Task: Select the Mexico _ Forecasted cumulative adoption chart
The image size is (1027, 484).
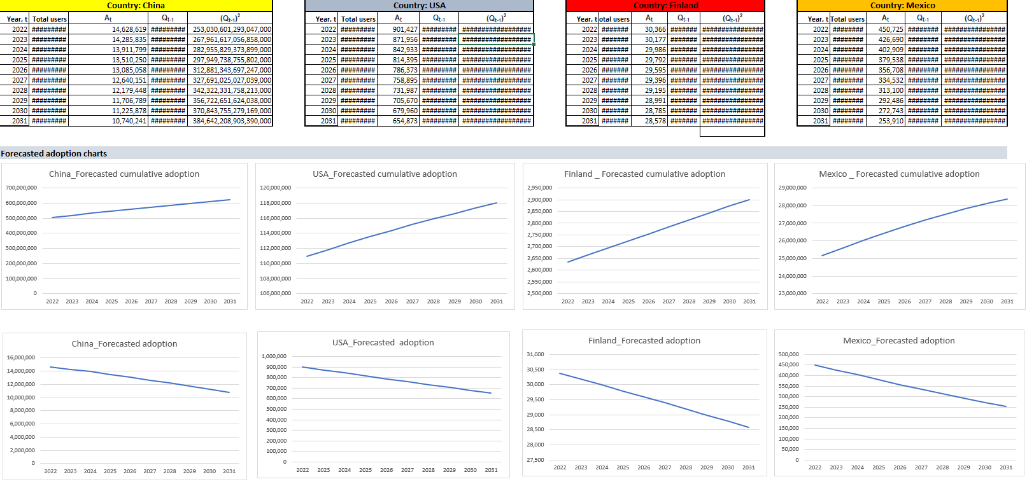Action: [899, 237]
